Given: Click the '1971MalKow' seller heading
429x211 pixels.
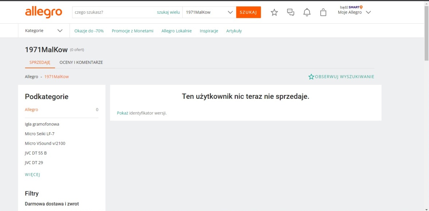Looking at the screenshot, I should click(46, 50).
